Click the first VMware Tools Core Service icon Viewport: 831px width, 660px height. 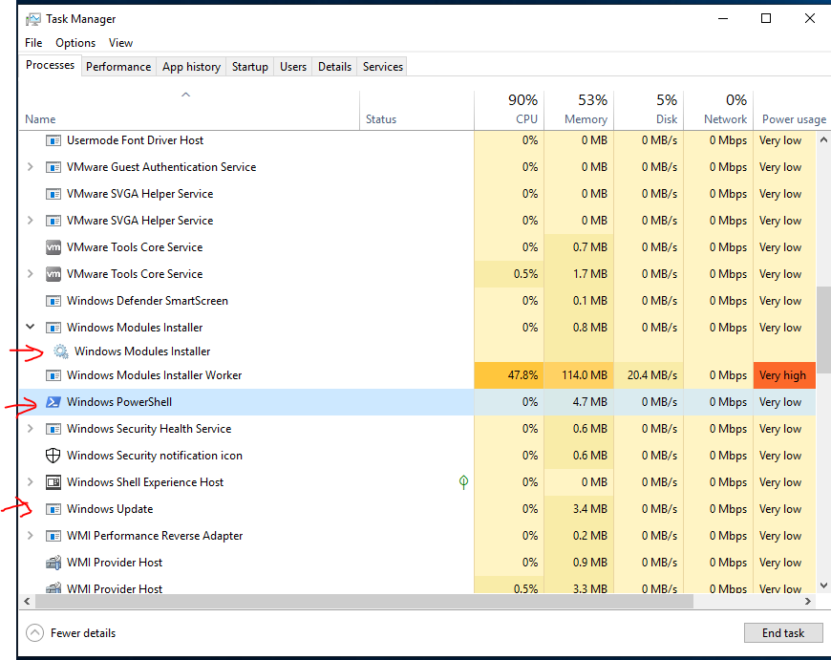[53, 247]
